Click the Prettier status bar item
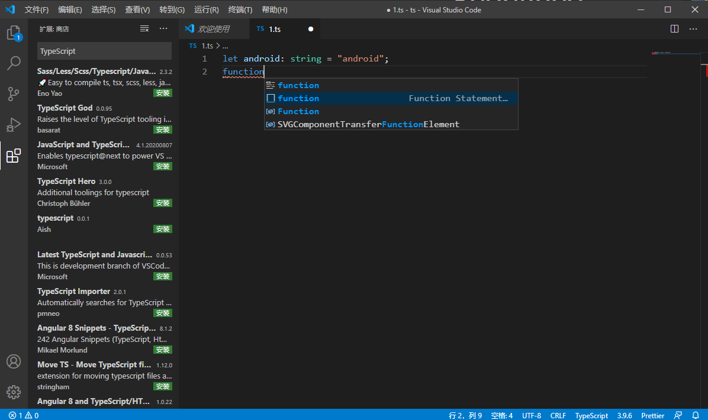 [652, 415]
